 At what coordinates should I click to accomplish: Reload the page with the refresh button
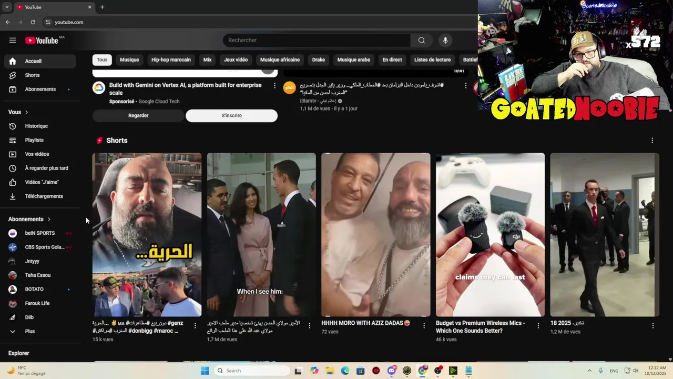(33, 22)
